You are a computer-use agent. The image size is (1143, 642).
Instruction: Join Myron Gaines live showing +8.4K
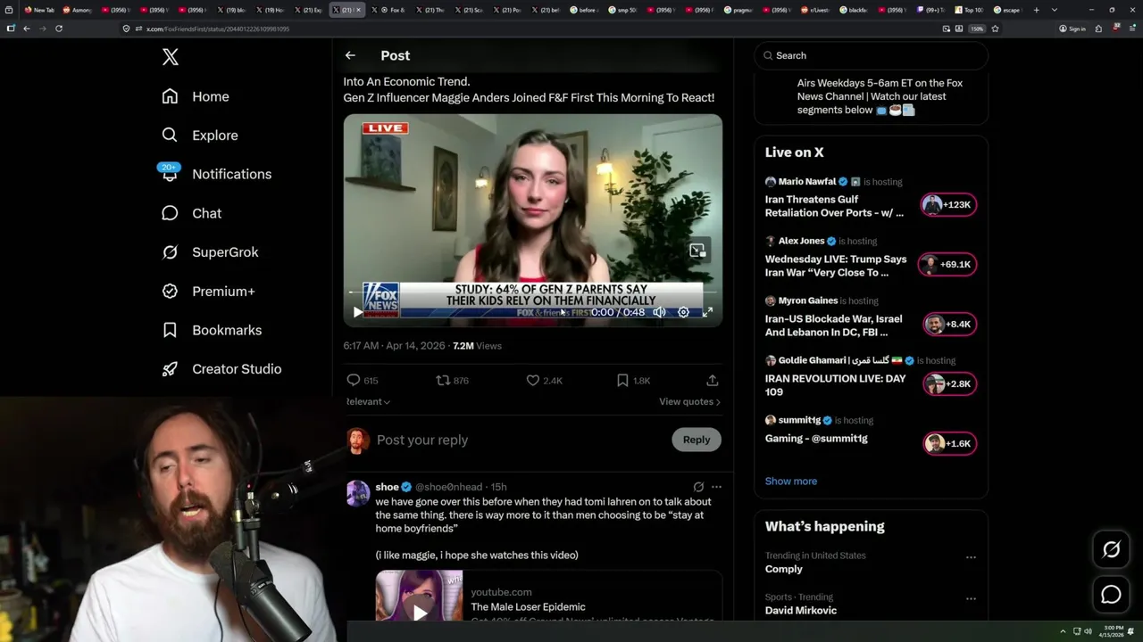pyautogui.click(x=950, y=325)
